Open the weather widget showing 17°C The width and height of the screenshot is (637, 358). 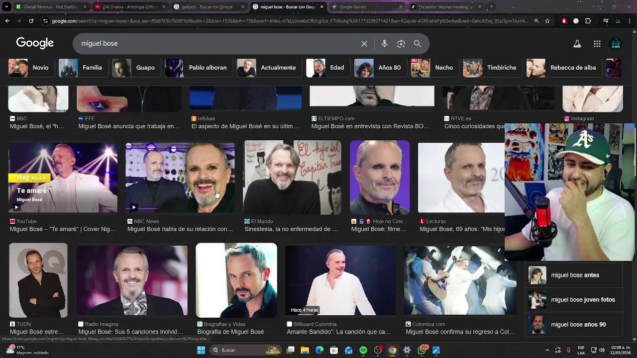pyautogui.click(x=27, y=350)
